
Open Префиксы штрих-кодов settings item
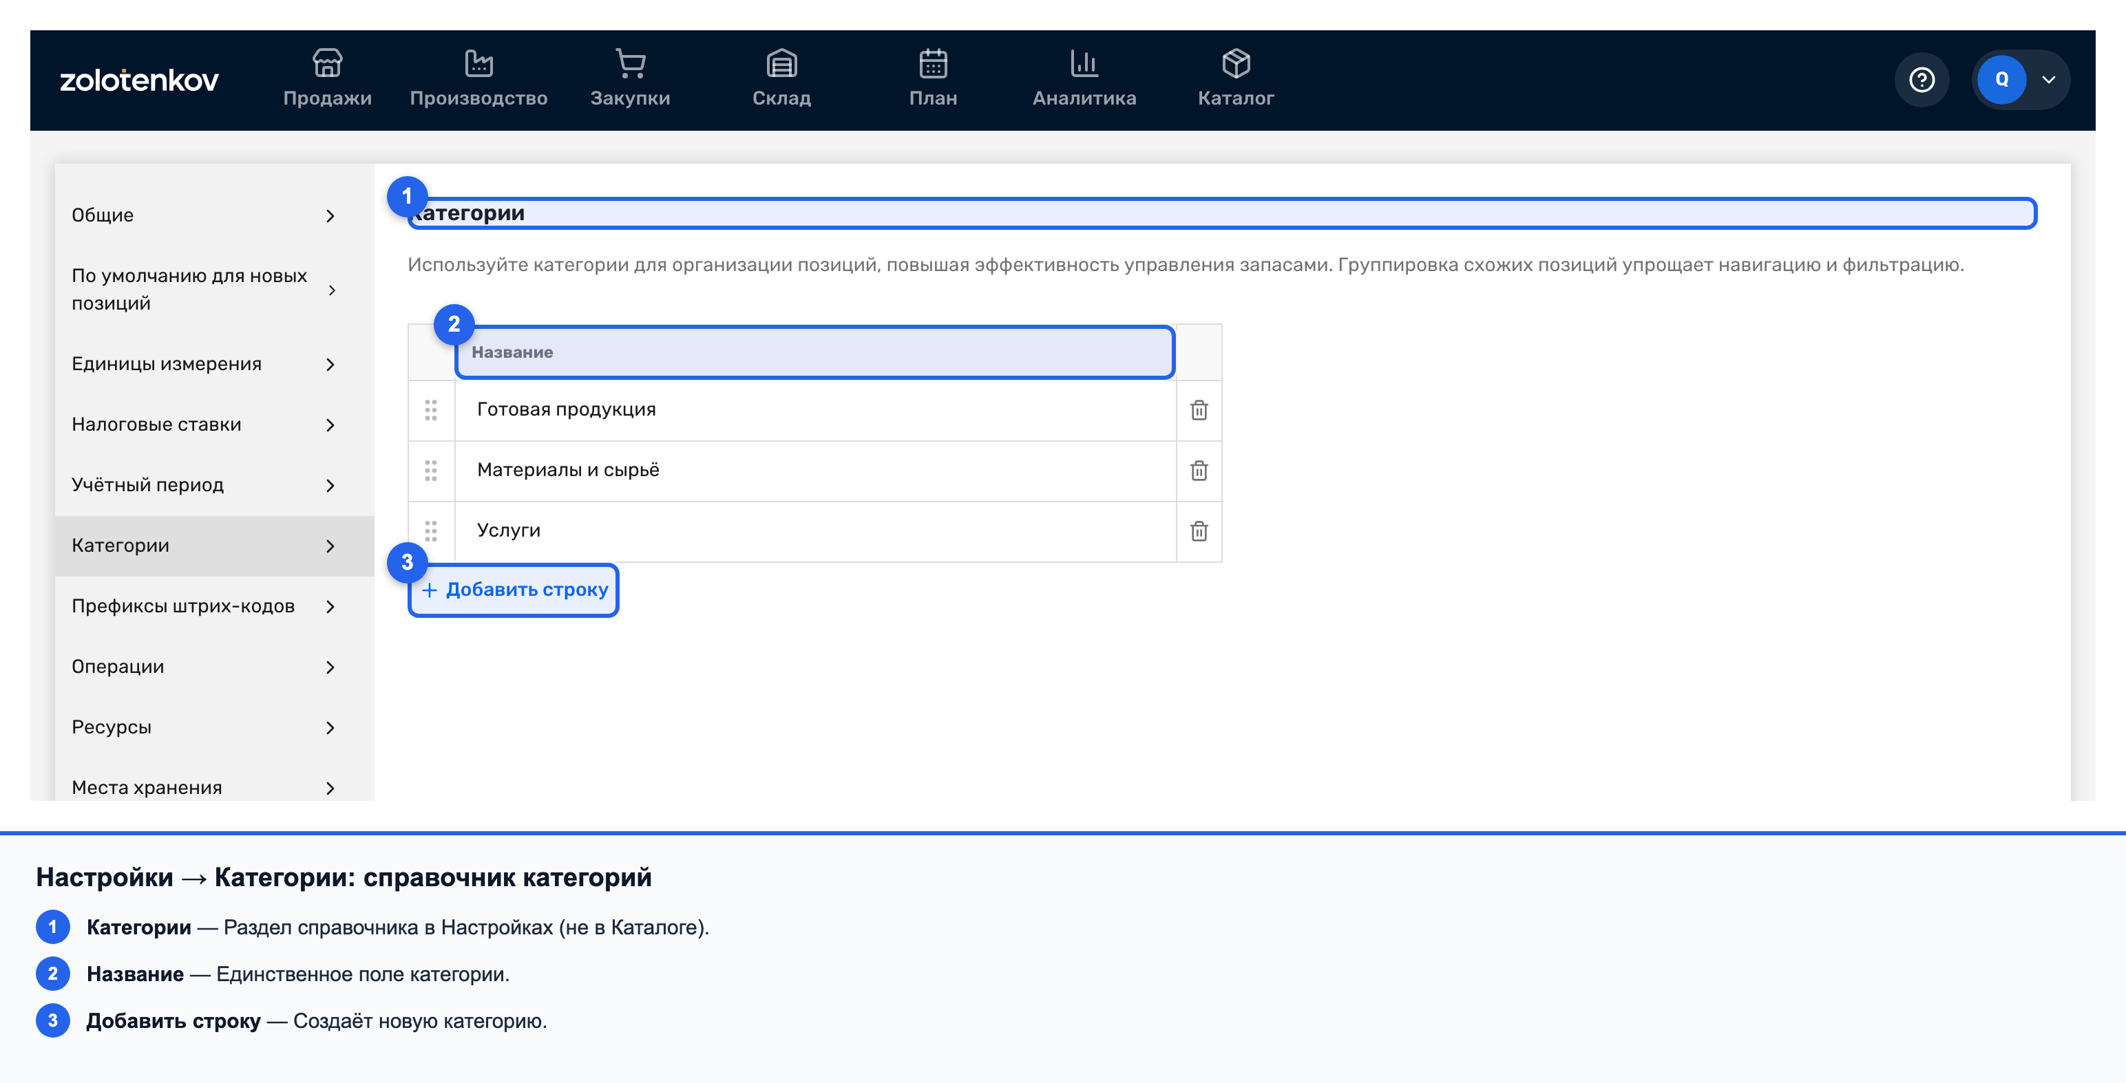pyautogui.click(x=204, y=606)
